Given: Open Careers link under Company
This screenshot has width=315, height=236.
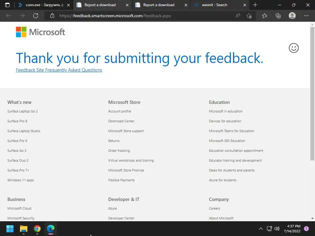Looking at the screenshot, I should [x=214, y=208].
